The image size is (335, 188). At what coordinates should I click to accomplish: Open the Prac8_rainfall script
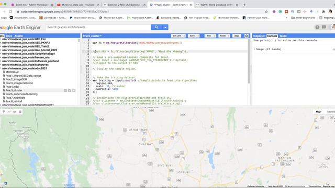[14, 101]
